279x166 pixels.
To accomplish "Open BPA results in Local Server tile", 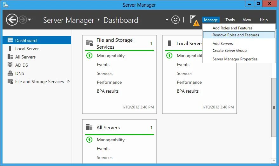I will 188,91.
